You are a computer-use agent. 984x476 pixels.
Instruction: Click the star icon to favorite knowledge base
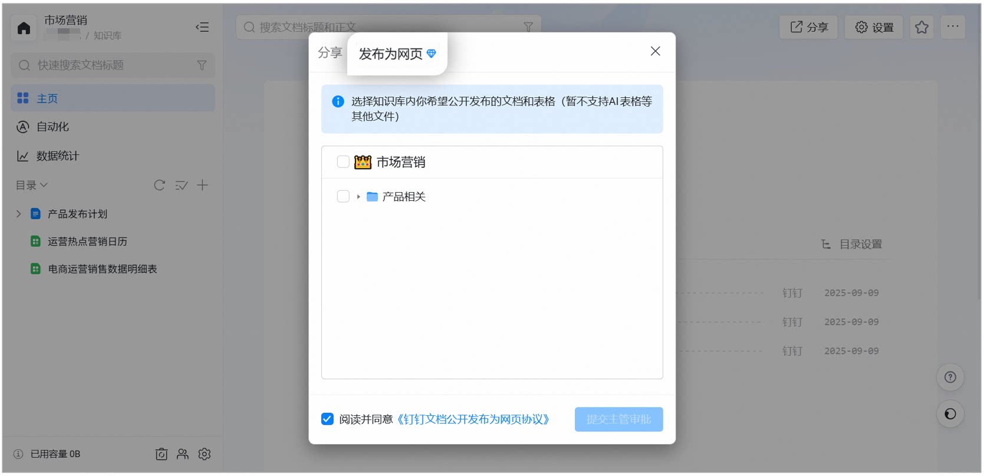[922, 27]
